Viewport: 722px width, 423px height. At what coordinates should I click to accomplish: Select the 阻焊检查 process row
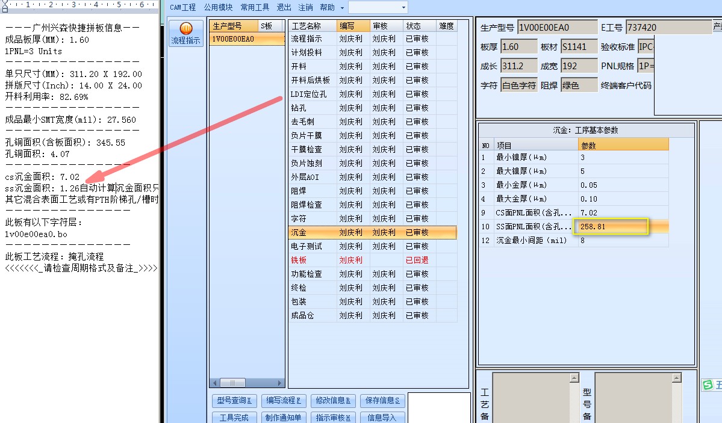tap(373, 205)
